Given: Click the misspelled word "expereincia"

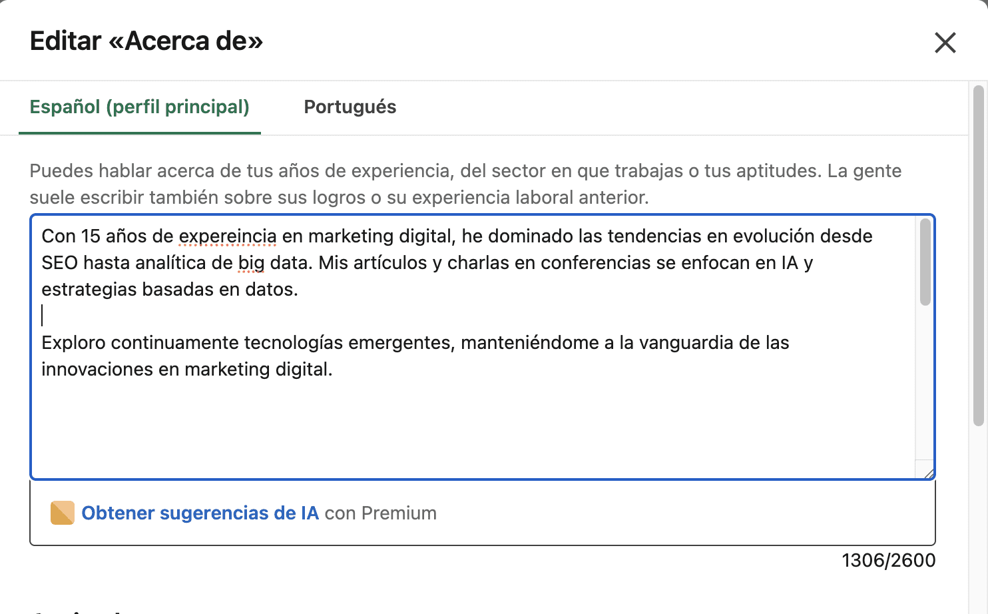Looking at the screenshot, I should (x=227, y=236).
